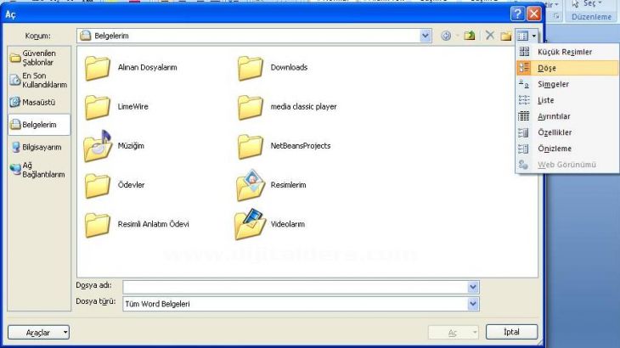620x348 pixels.
Task: Click the NetBeansProjects folder name
Action: click(301, 146)
